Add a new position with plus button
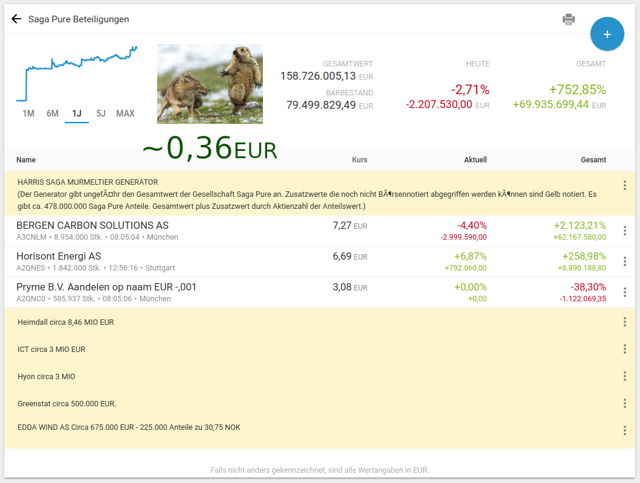 pos(607,34)
